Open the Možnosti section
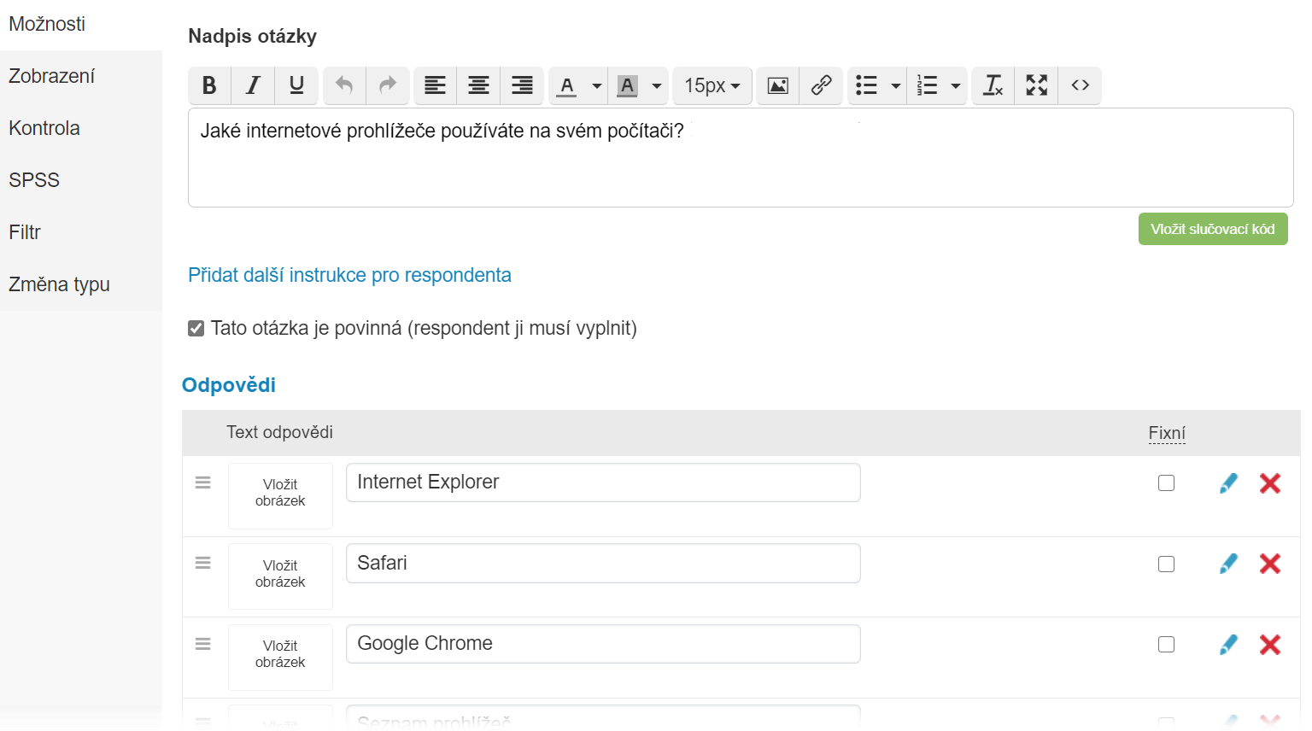 (81, 24)
